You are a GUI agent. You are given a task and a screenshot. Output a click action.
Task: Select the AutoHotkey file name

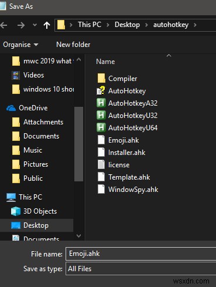coord(127,91)
